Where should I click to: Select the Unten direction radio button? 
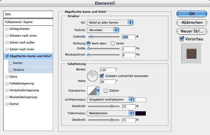pos(113,43)
